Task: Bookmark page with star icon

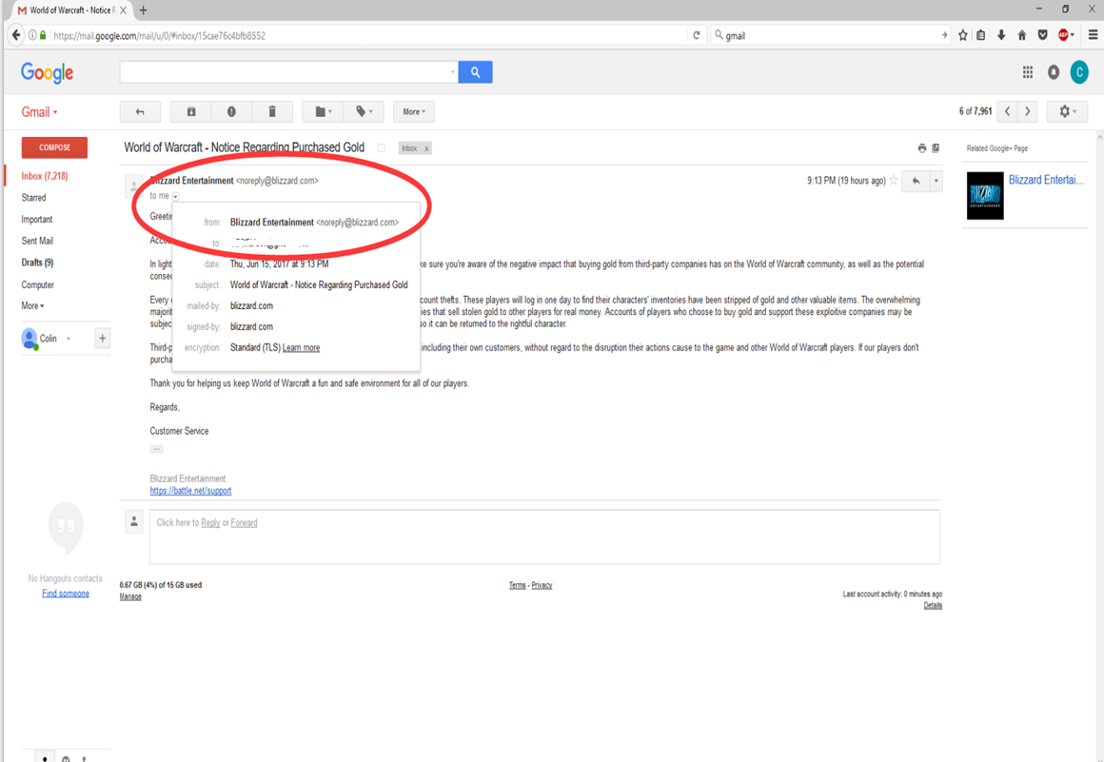Action: coord(962,35)
